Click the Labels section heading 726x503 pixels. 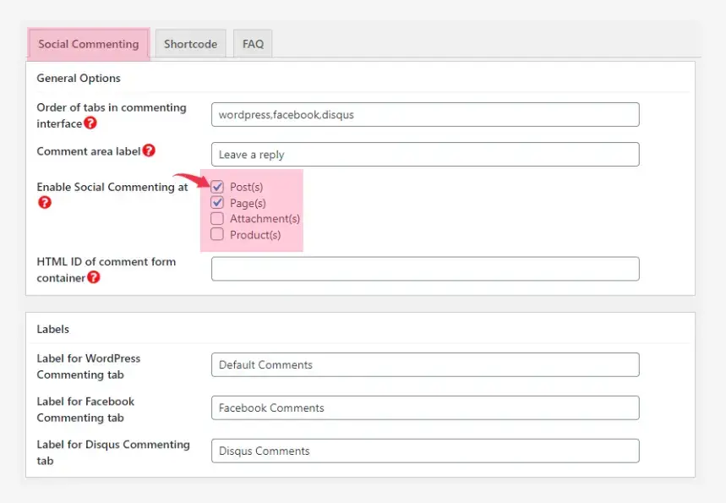coord(53,329)
